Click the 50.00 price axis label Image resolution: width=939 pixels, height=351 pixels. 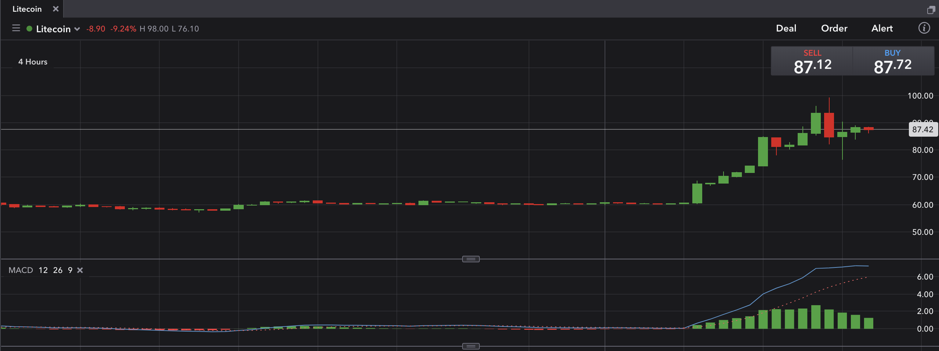pos(922,232)
